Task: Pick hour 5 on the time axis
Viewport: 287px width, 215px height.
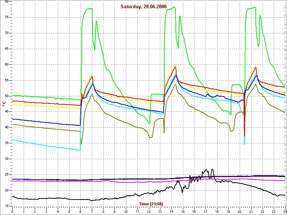Action: coord(69,211)
